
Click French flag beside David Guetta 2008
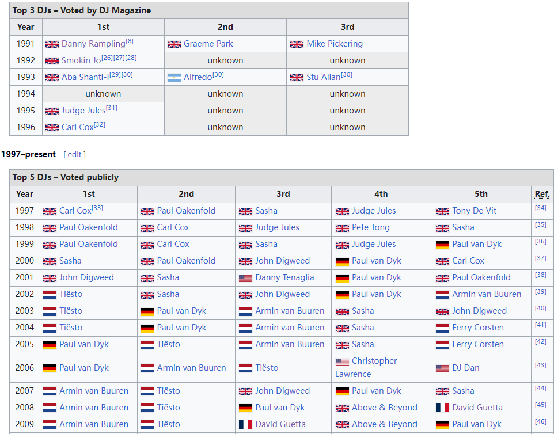pos(442,408)
